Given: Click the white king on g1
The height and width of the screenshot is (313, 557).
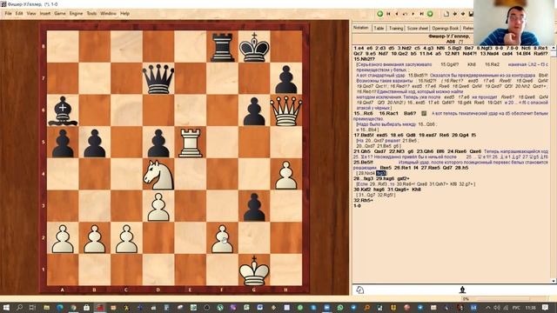Looking at the screenshot, I should [254, 270].
